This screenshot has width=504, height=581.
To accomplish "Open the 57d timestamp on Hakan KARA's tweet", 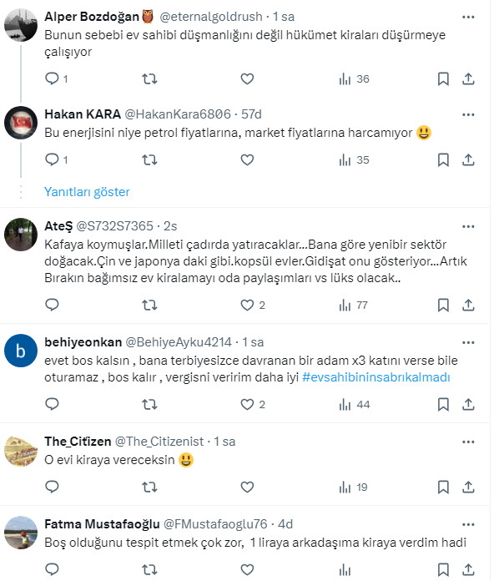I will pyautogui.click(x=250, y=114).
